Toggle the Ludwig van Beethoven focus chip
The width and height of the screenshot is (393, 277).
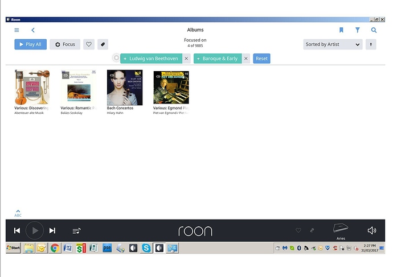point(151,59)
